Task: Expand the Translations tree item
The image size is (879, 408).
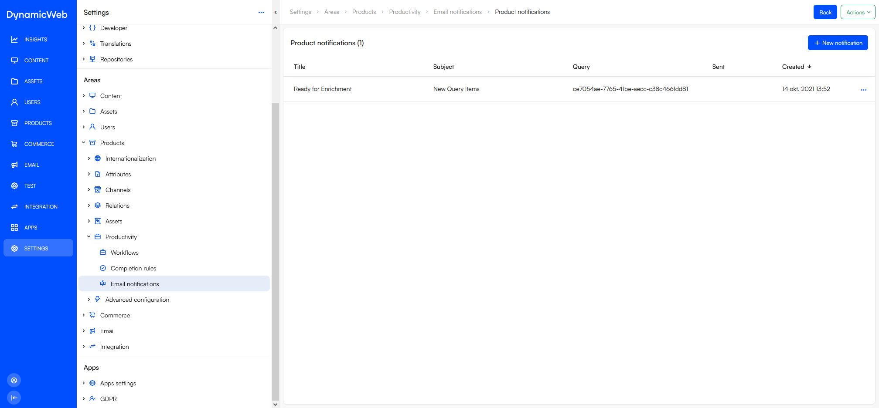Action: coord(83,44)
